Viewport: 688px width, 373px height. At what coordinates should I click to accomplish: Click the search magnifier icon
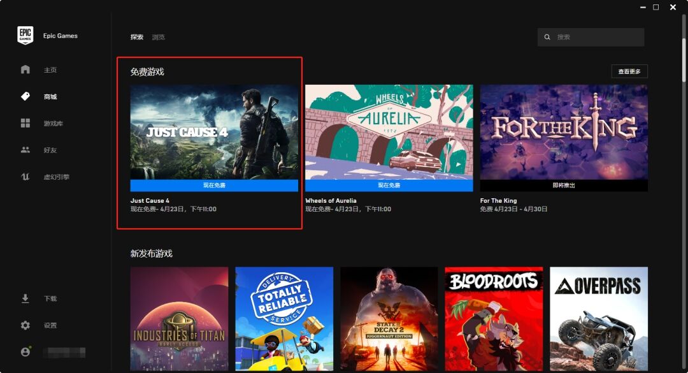click(547, 37)
